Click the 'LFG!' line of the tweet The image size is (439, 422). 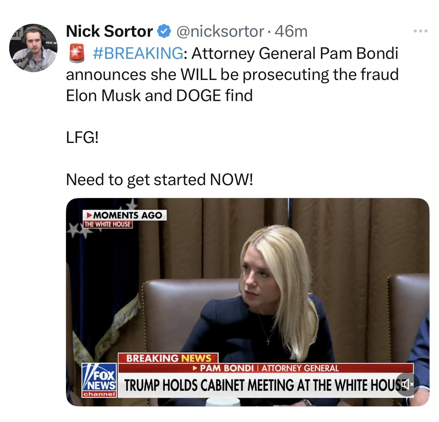tap(82, 137)
